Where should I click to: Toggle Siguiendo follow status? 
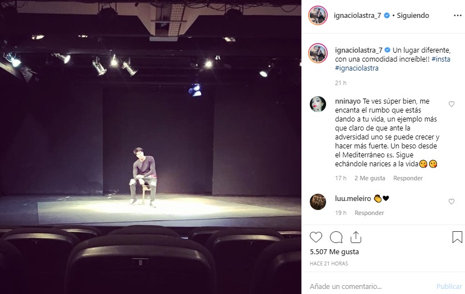pyautogui.click(x=413, y=16)
